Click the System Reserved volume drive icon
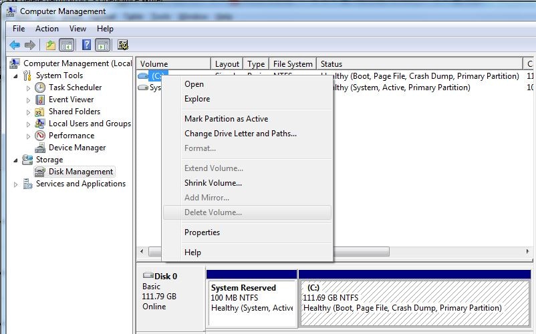The width and height of the screenshot is (536, 334). [142, 88]
